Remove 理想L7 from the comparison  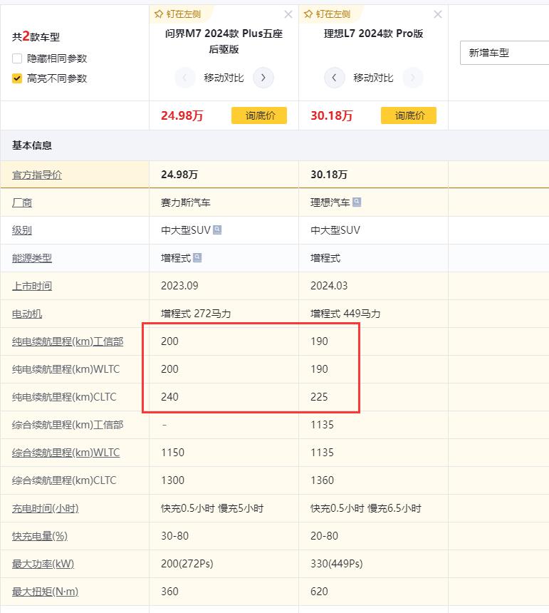pyautogui.click(x=437, y=14)
